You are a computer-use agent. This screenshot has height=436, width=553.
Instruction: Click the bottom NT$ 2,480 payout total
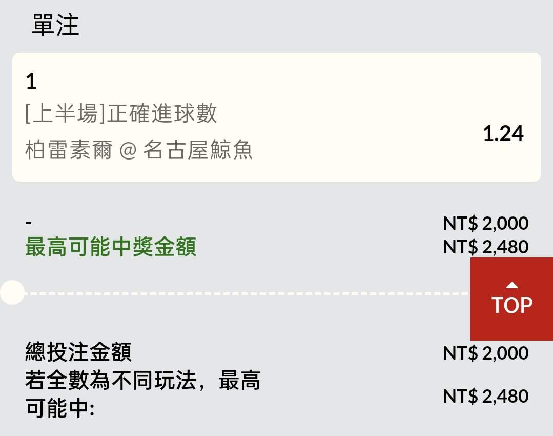click(x=485, y=396)
